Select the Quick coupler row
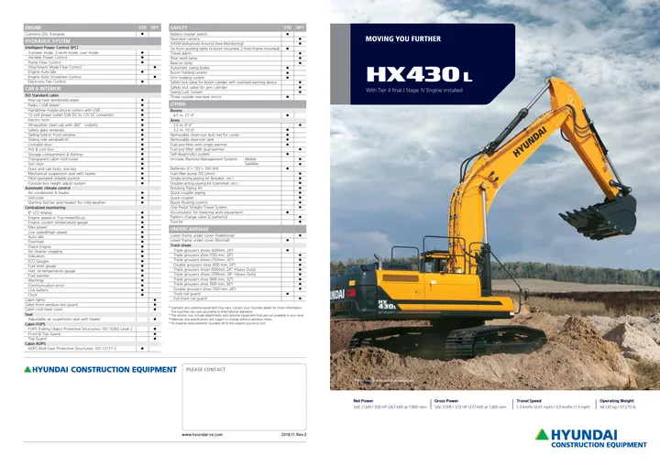This screenshot has width=660, height=466. 237,198
